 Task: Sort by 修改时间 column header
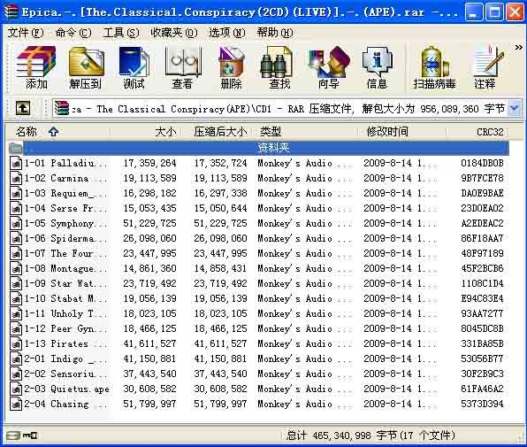point(401,132)
